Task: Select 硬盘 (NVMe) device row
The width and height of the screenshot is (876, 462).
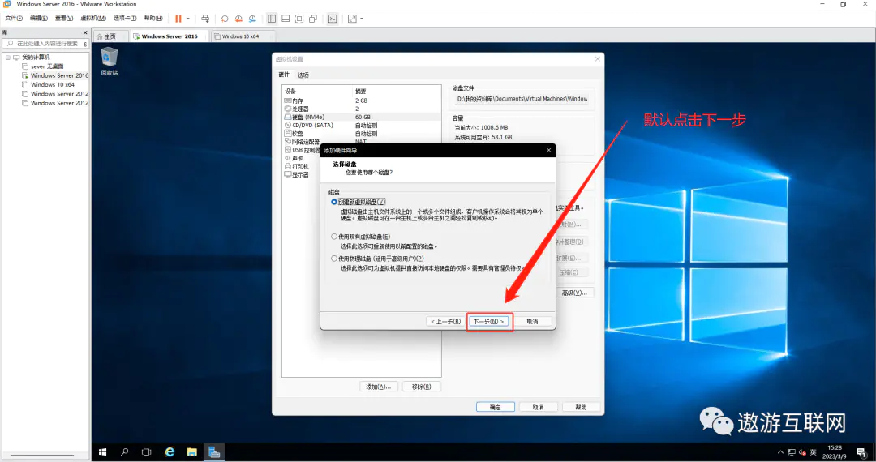Action: tap(362, 118)
